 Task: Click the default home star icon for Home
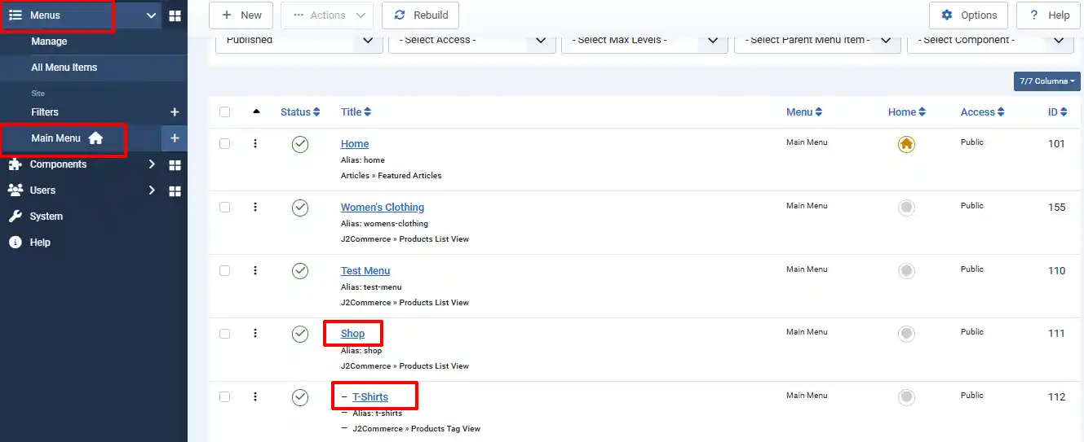click(906, 144)
